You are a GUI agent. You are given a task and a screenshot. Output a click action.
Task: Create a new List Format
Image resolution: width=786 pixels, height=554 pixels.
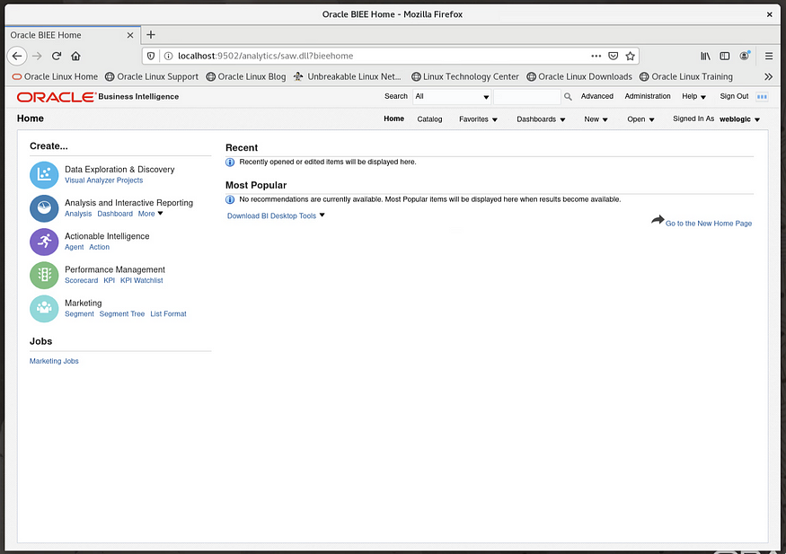click(x=169, y=314)
